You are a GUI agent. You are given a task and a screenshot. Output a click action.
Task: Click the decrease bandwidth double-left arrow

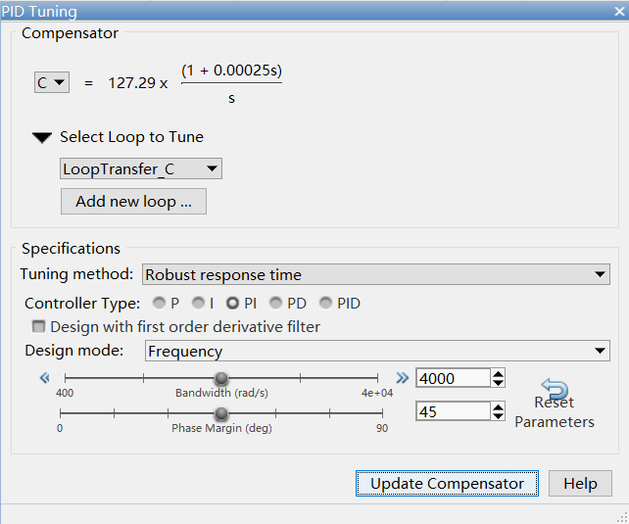point(44,378)
